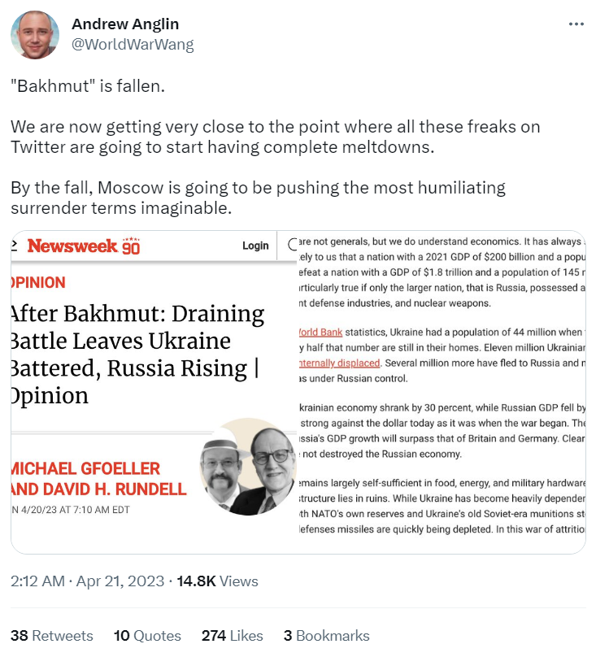Open the 3 Bookmarks count
This screenshot has width=596, height=657.
click(x=327, y=636)
